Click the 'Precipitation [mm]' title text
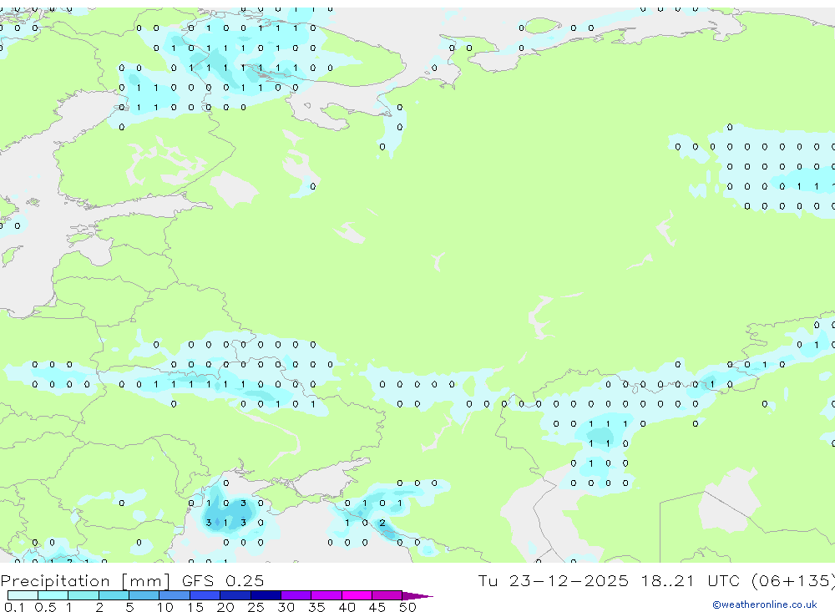The image size is (835, 612). 85,581
